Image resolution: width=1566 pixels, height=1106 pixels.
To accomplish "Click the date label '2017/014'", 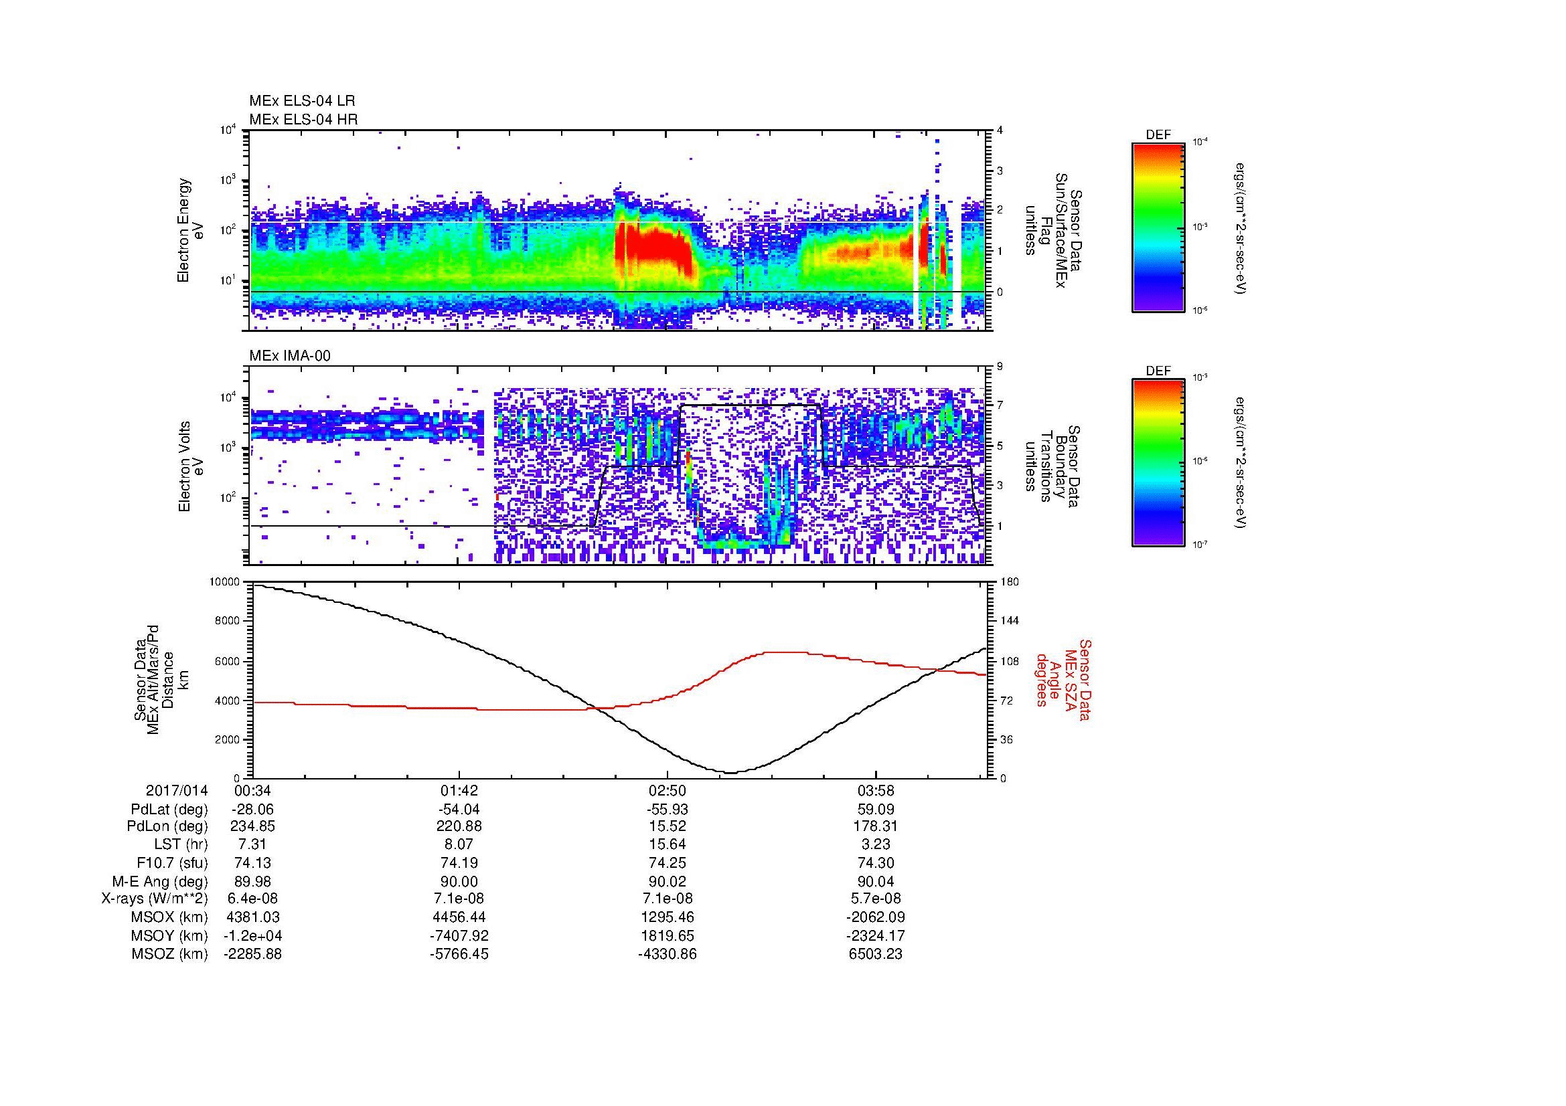I will [177, 790].
